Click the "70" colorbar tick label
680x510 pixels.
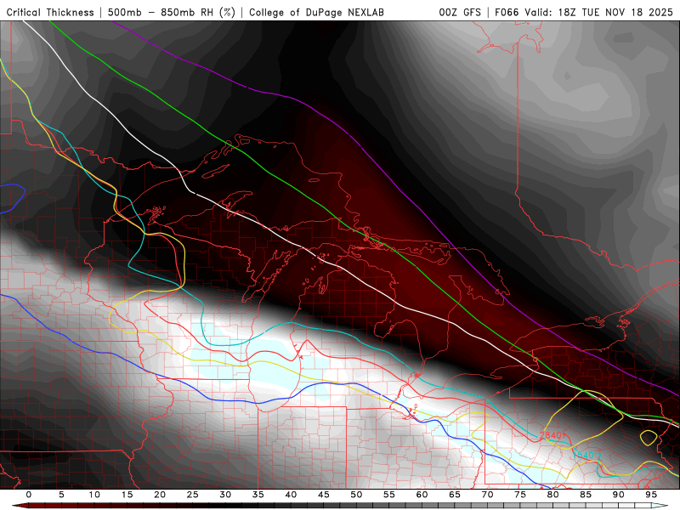tap(487, 495)
